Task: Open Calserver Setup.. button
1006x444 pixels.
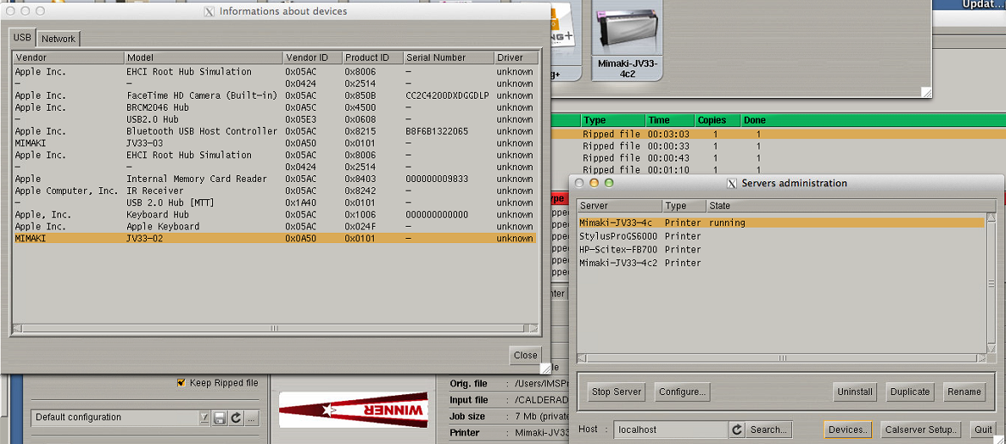Action: point(921,430)
